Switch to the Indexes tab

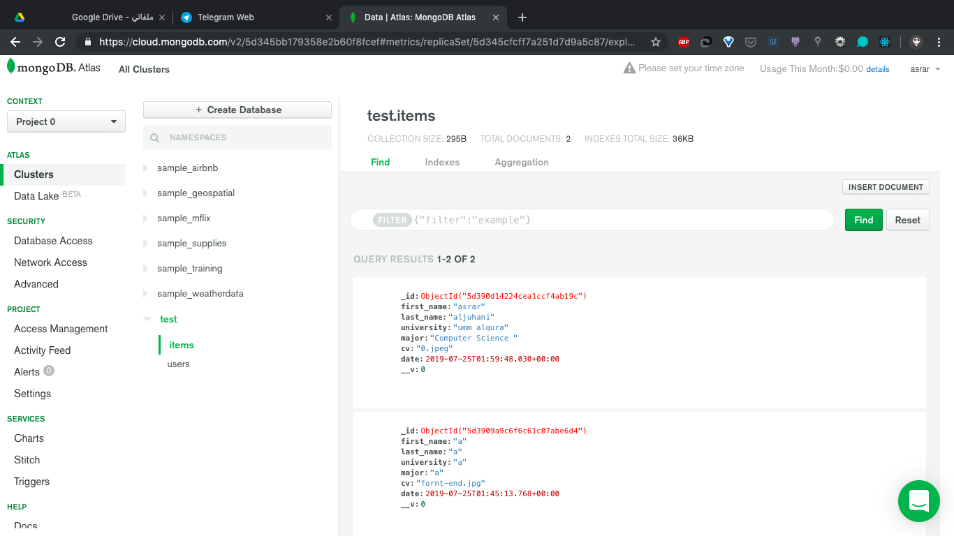tap(442, 161)
